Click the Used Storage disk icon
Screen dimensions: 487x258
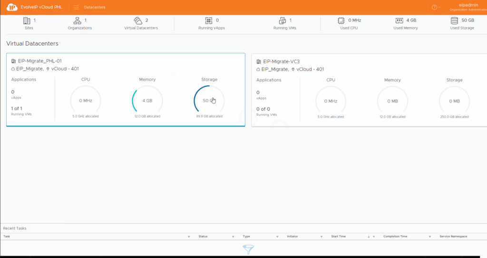pos(454,20)
